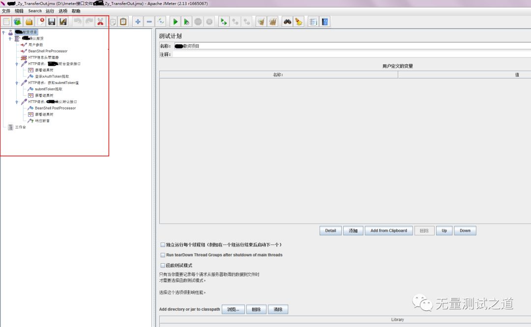Open the 选项 menu
The width and height of the screenshot is (531, 327).
62,11
